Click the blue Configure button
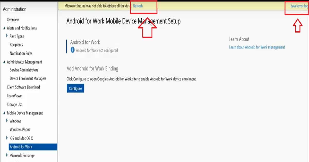309x162 pixels. click(75, 88)
